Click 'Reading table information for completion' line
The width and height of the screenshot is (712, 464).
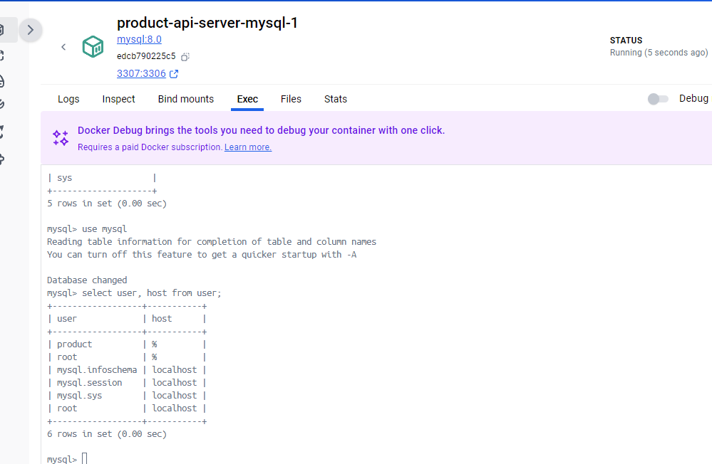coord(212,242)
